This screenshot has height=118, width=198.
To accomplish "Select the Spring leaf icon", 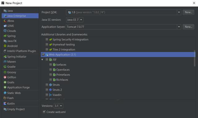I will coord(5,36).
